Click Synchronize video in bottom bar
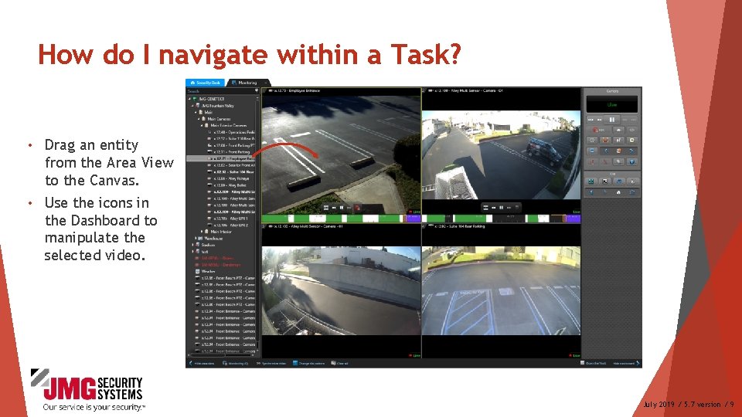This screenshot has height=417, width=742. [271, 363]
